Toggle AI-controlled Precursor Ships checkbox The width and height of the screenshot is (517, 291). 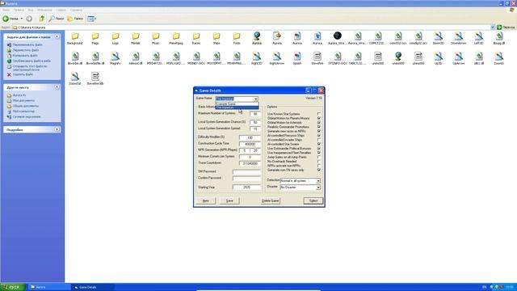[318, 135]
